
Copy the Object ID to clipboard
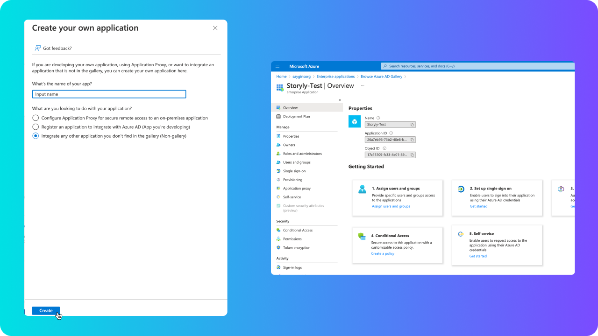pos(412,155)
